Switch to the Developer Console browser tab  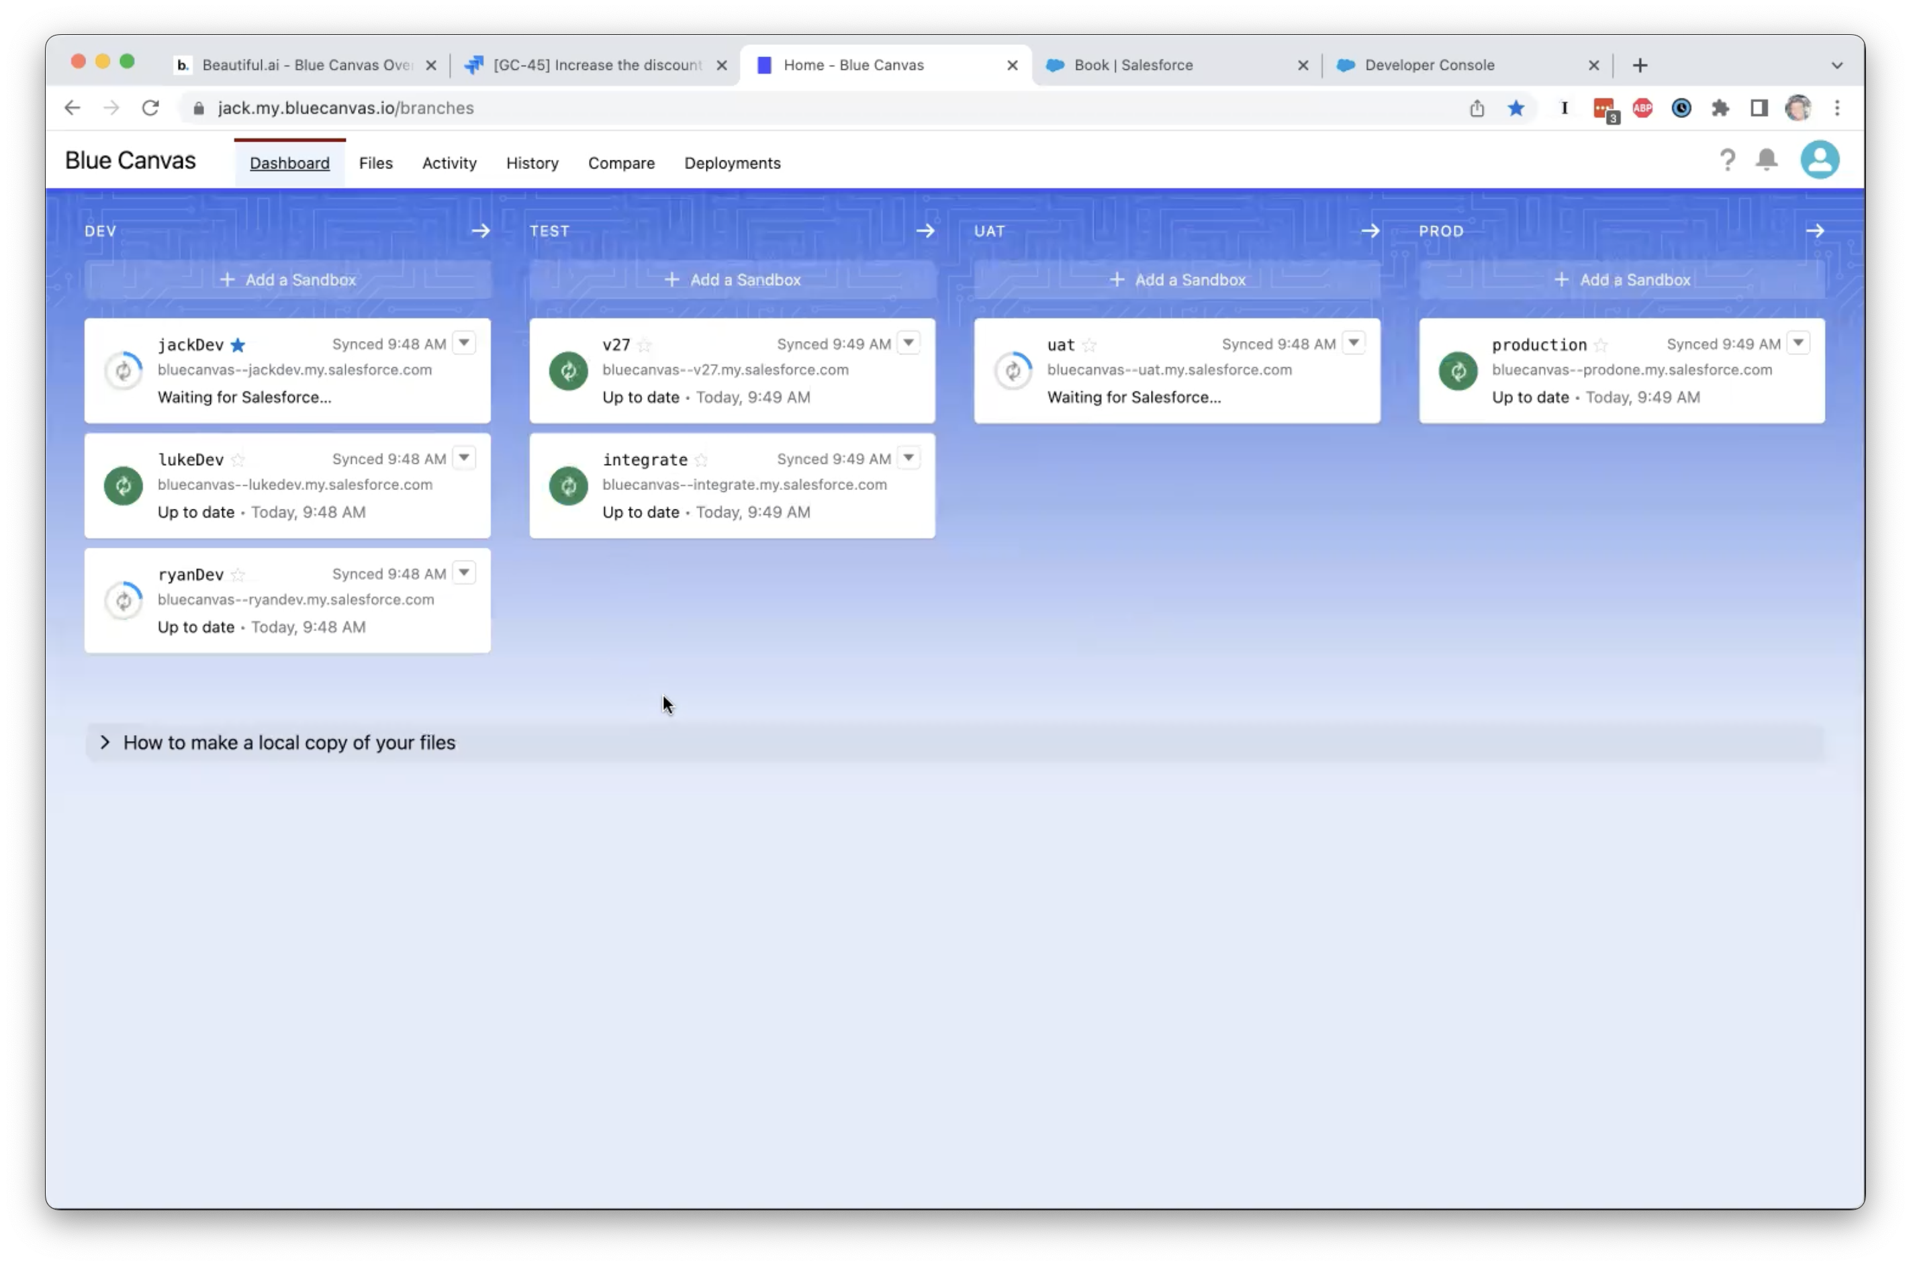click(x=1429, y=65)
